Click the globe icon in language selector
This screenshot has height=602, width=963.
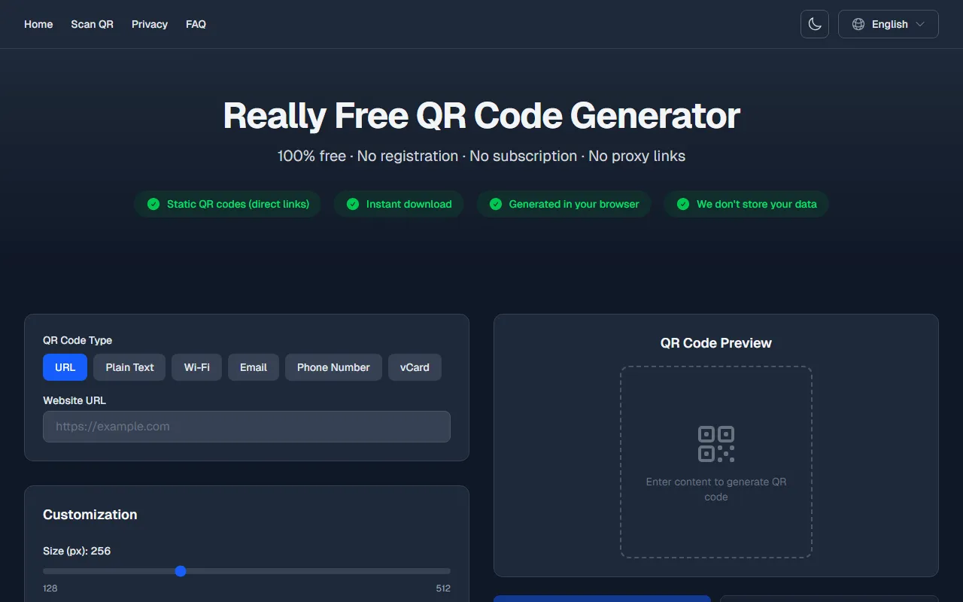(x=858, y=24)
